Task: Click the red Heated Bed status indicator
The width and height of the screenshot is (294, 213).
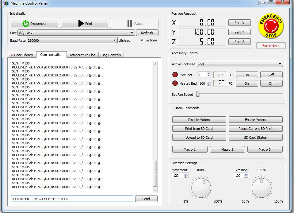Action: [174, 83]
